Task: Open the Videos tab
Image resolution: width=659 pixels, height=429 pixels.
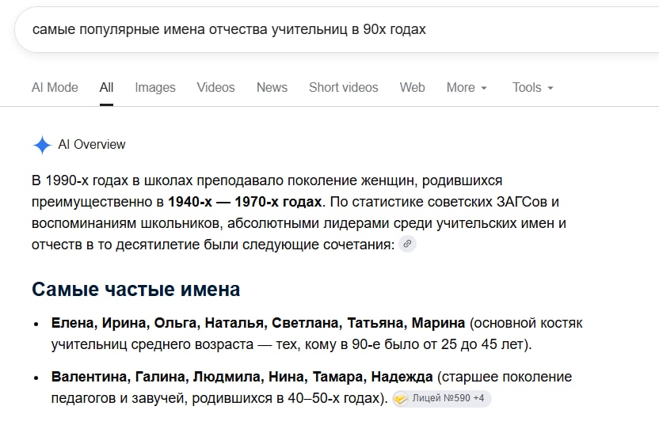Action: [215, 87]
